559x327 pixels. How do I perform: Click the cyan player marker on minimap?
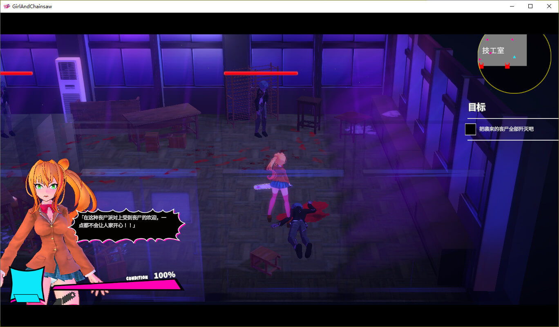point(514,57)
